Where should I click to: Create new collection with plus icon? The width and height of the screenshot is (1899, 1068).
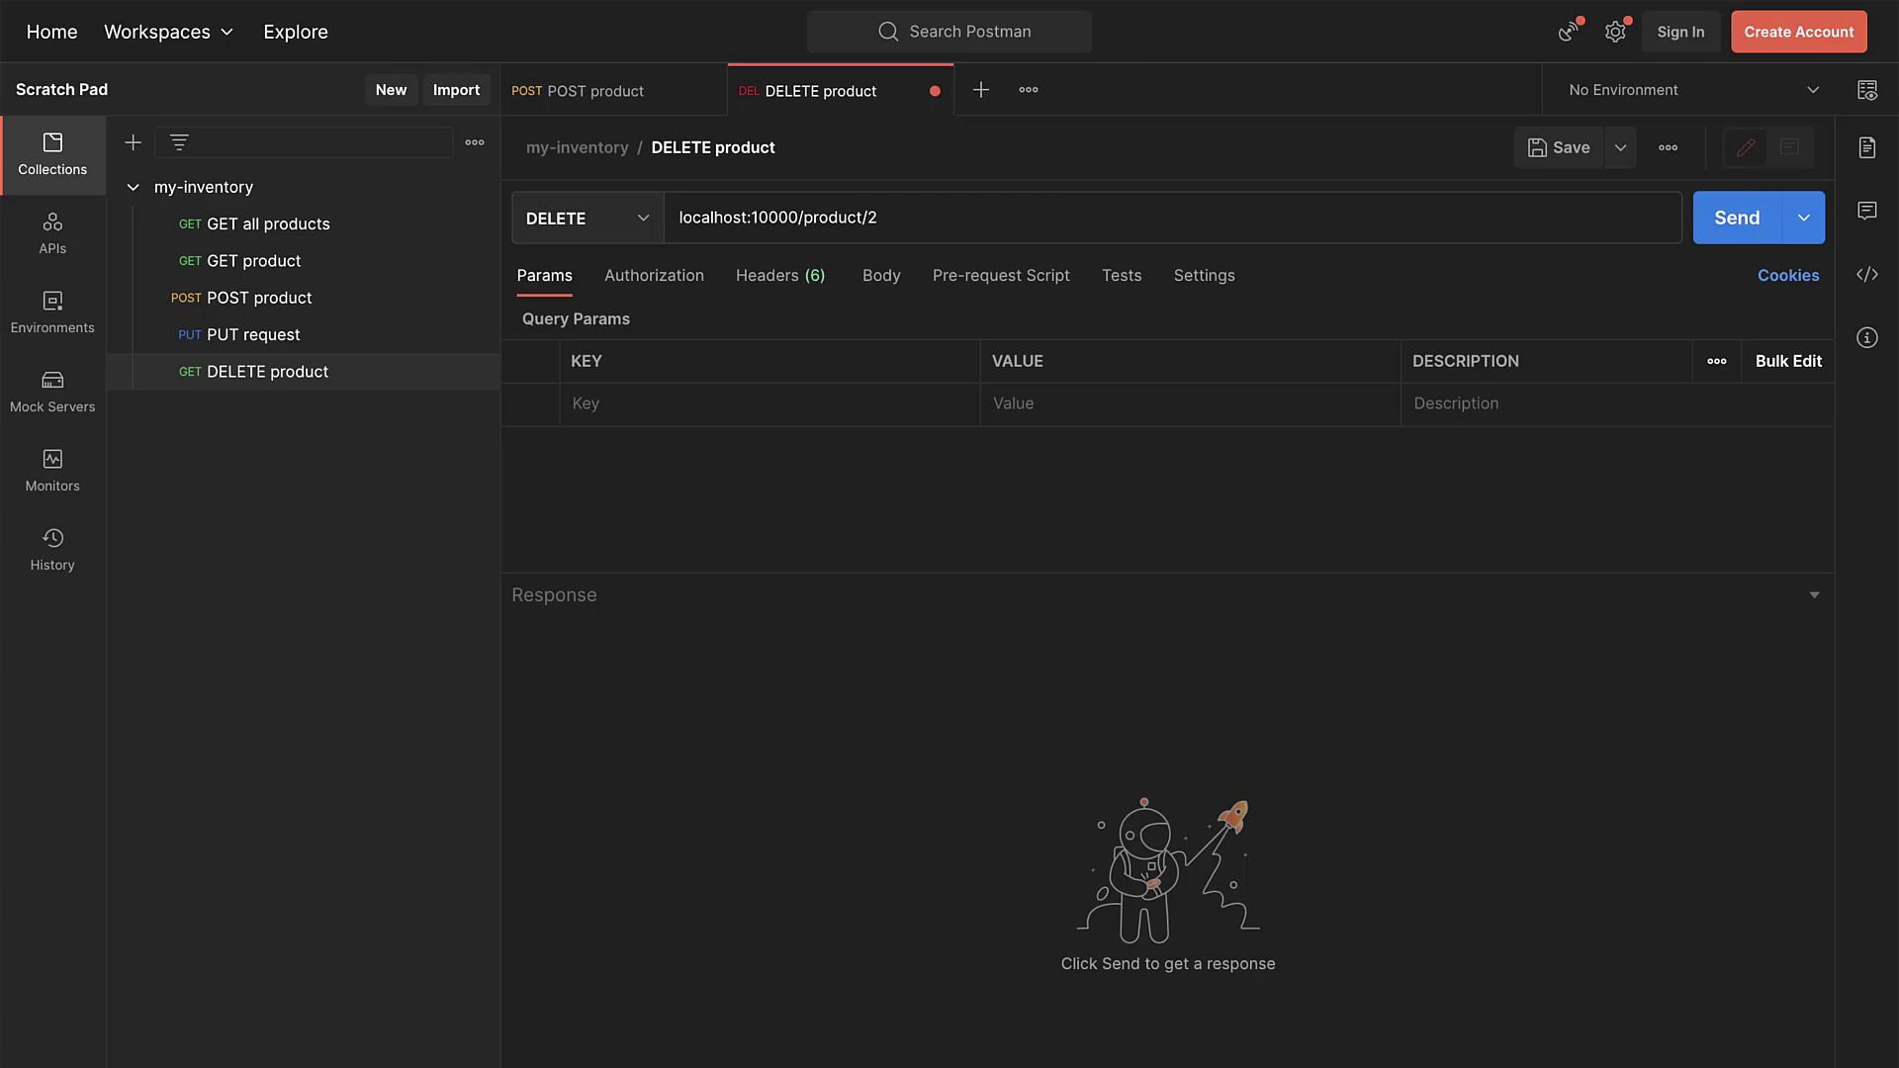coord(133,142)
